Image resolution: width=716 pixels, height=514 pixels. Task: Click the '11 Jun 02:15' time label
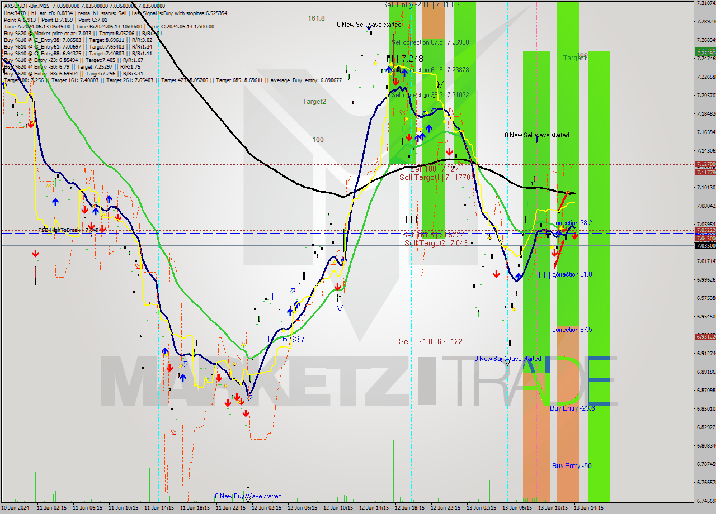[x=52, y=508]
